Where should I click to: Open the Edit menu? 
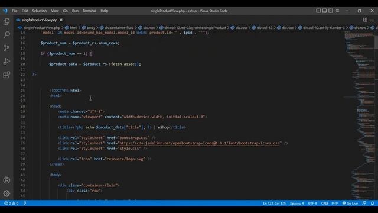25,11
